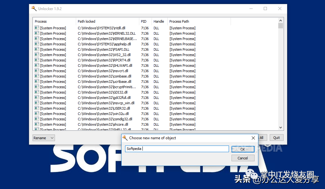Click the Unlocker wand icon in the title bar
The image size is (325, 189).
34,9
